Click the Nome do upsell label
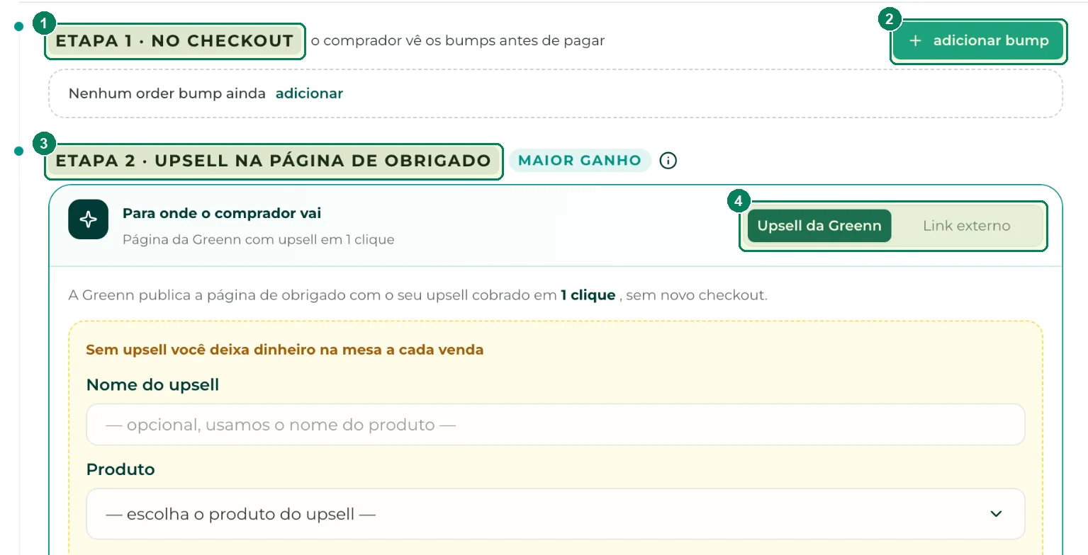This screenshot has width=1088, height=555. tap(152, 384)
